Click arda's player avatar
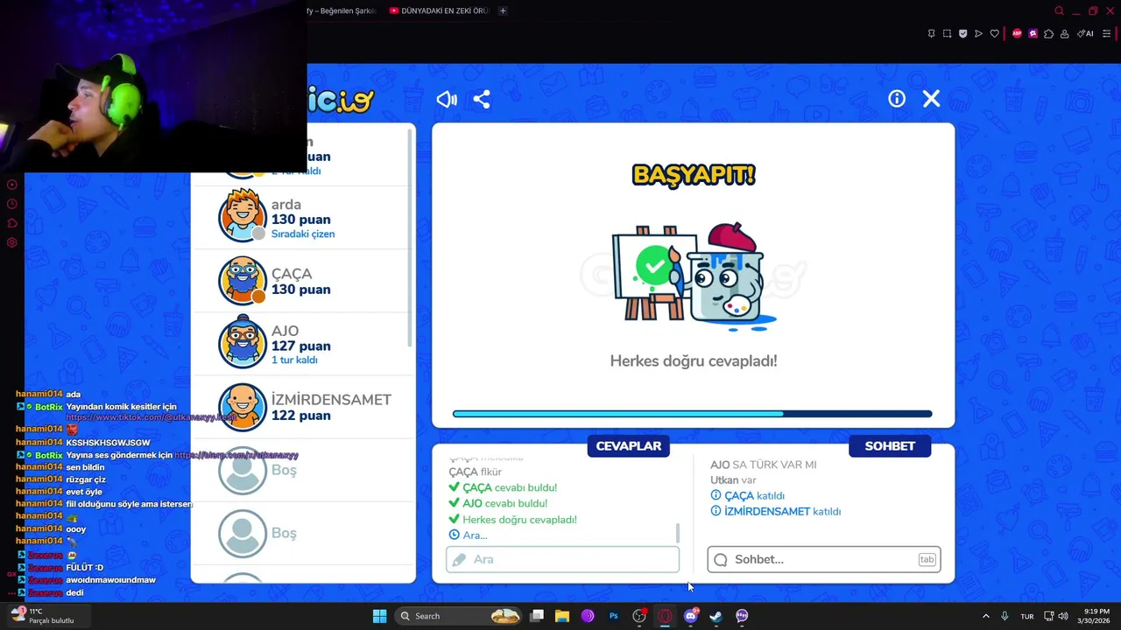Image resolution: width=1121 pixels, height=630 pixels. pos(243,217)
